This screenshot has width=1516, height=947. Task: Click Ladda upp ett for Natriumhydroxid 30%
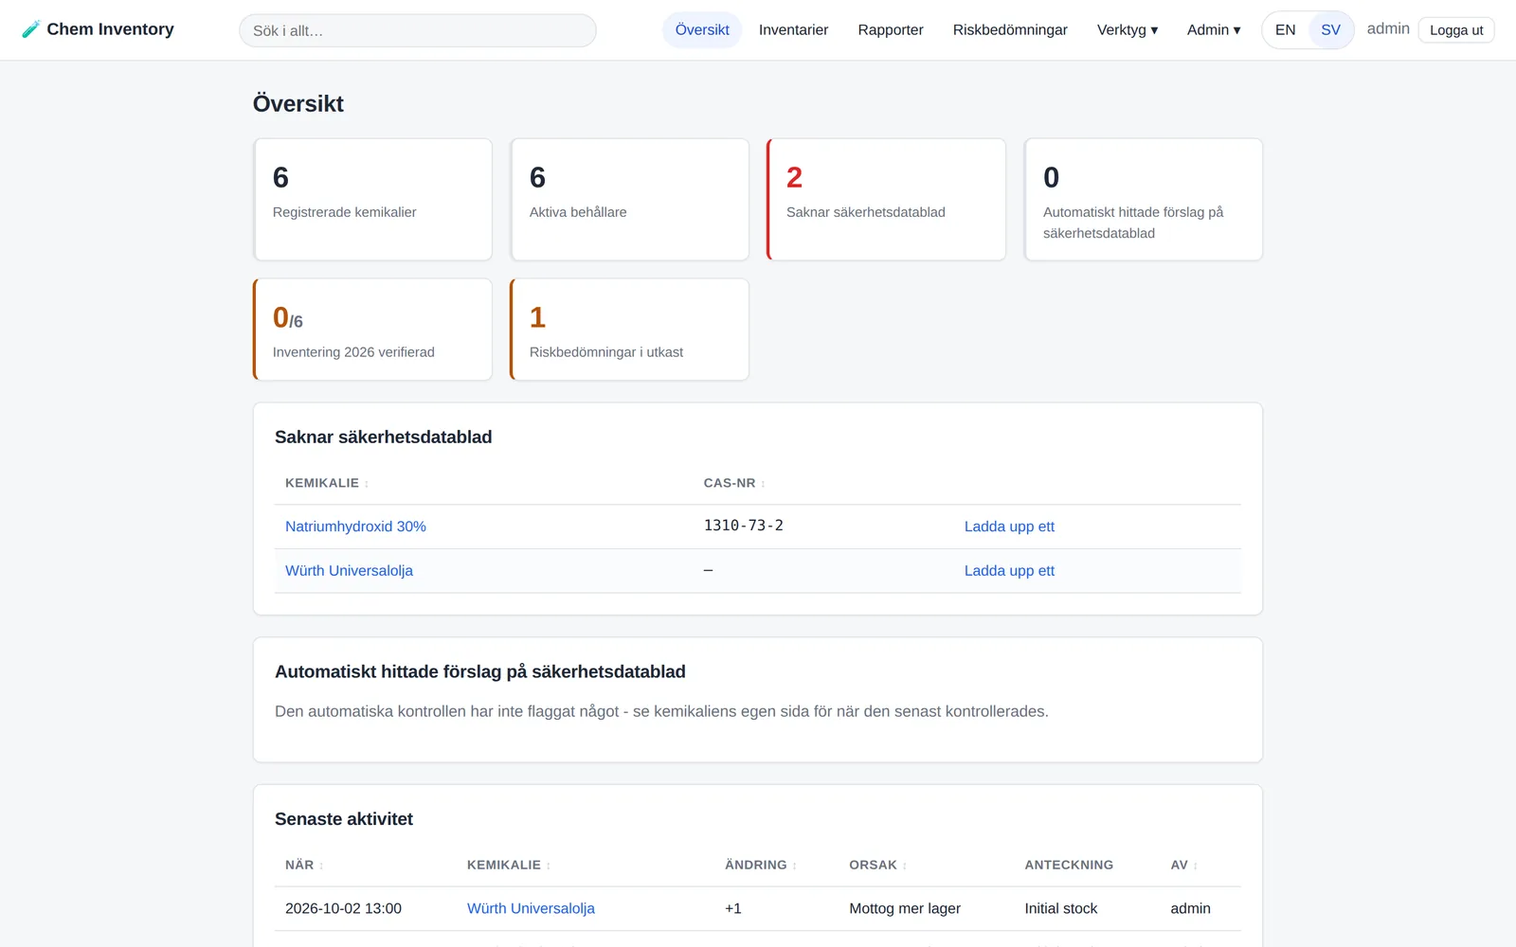tap(1009, 527)
